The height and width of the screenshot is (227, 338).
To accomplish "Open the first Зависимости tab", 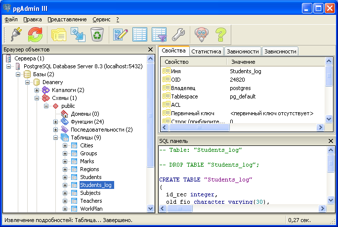I will click(243, 51).
